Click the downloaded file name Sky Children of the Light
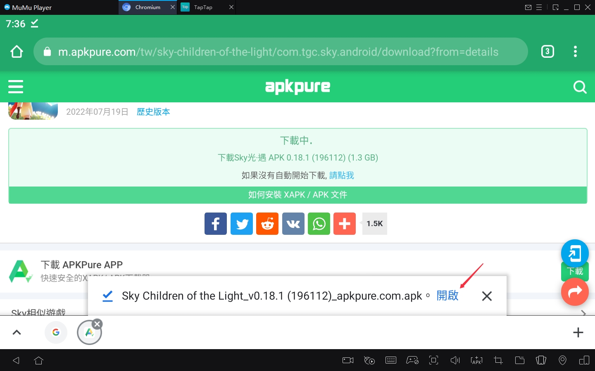 point(272,296)
